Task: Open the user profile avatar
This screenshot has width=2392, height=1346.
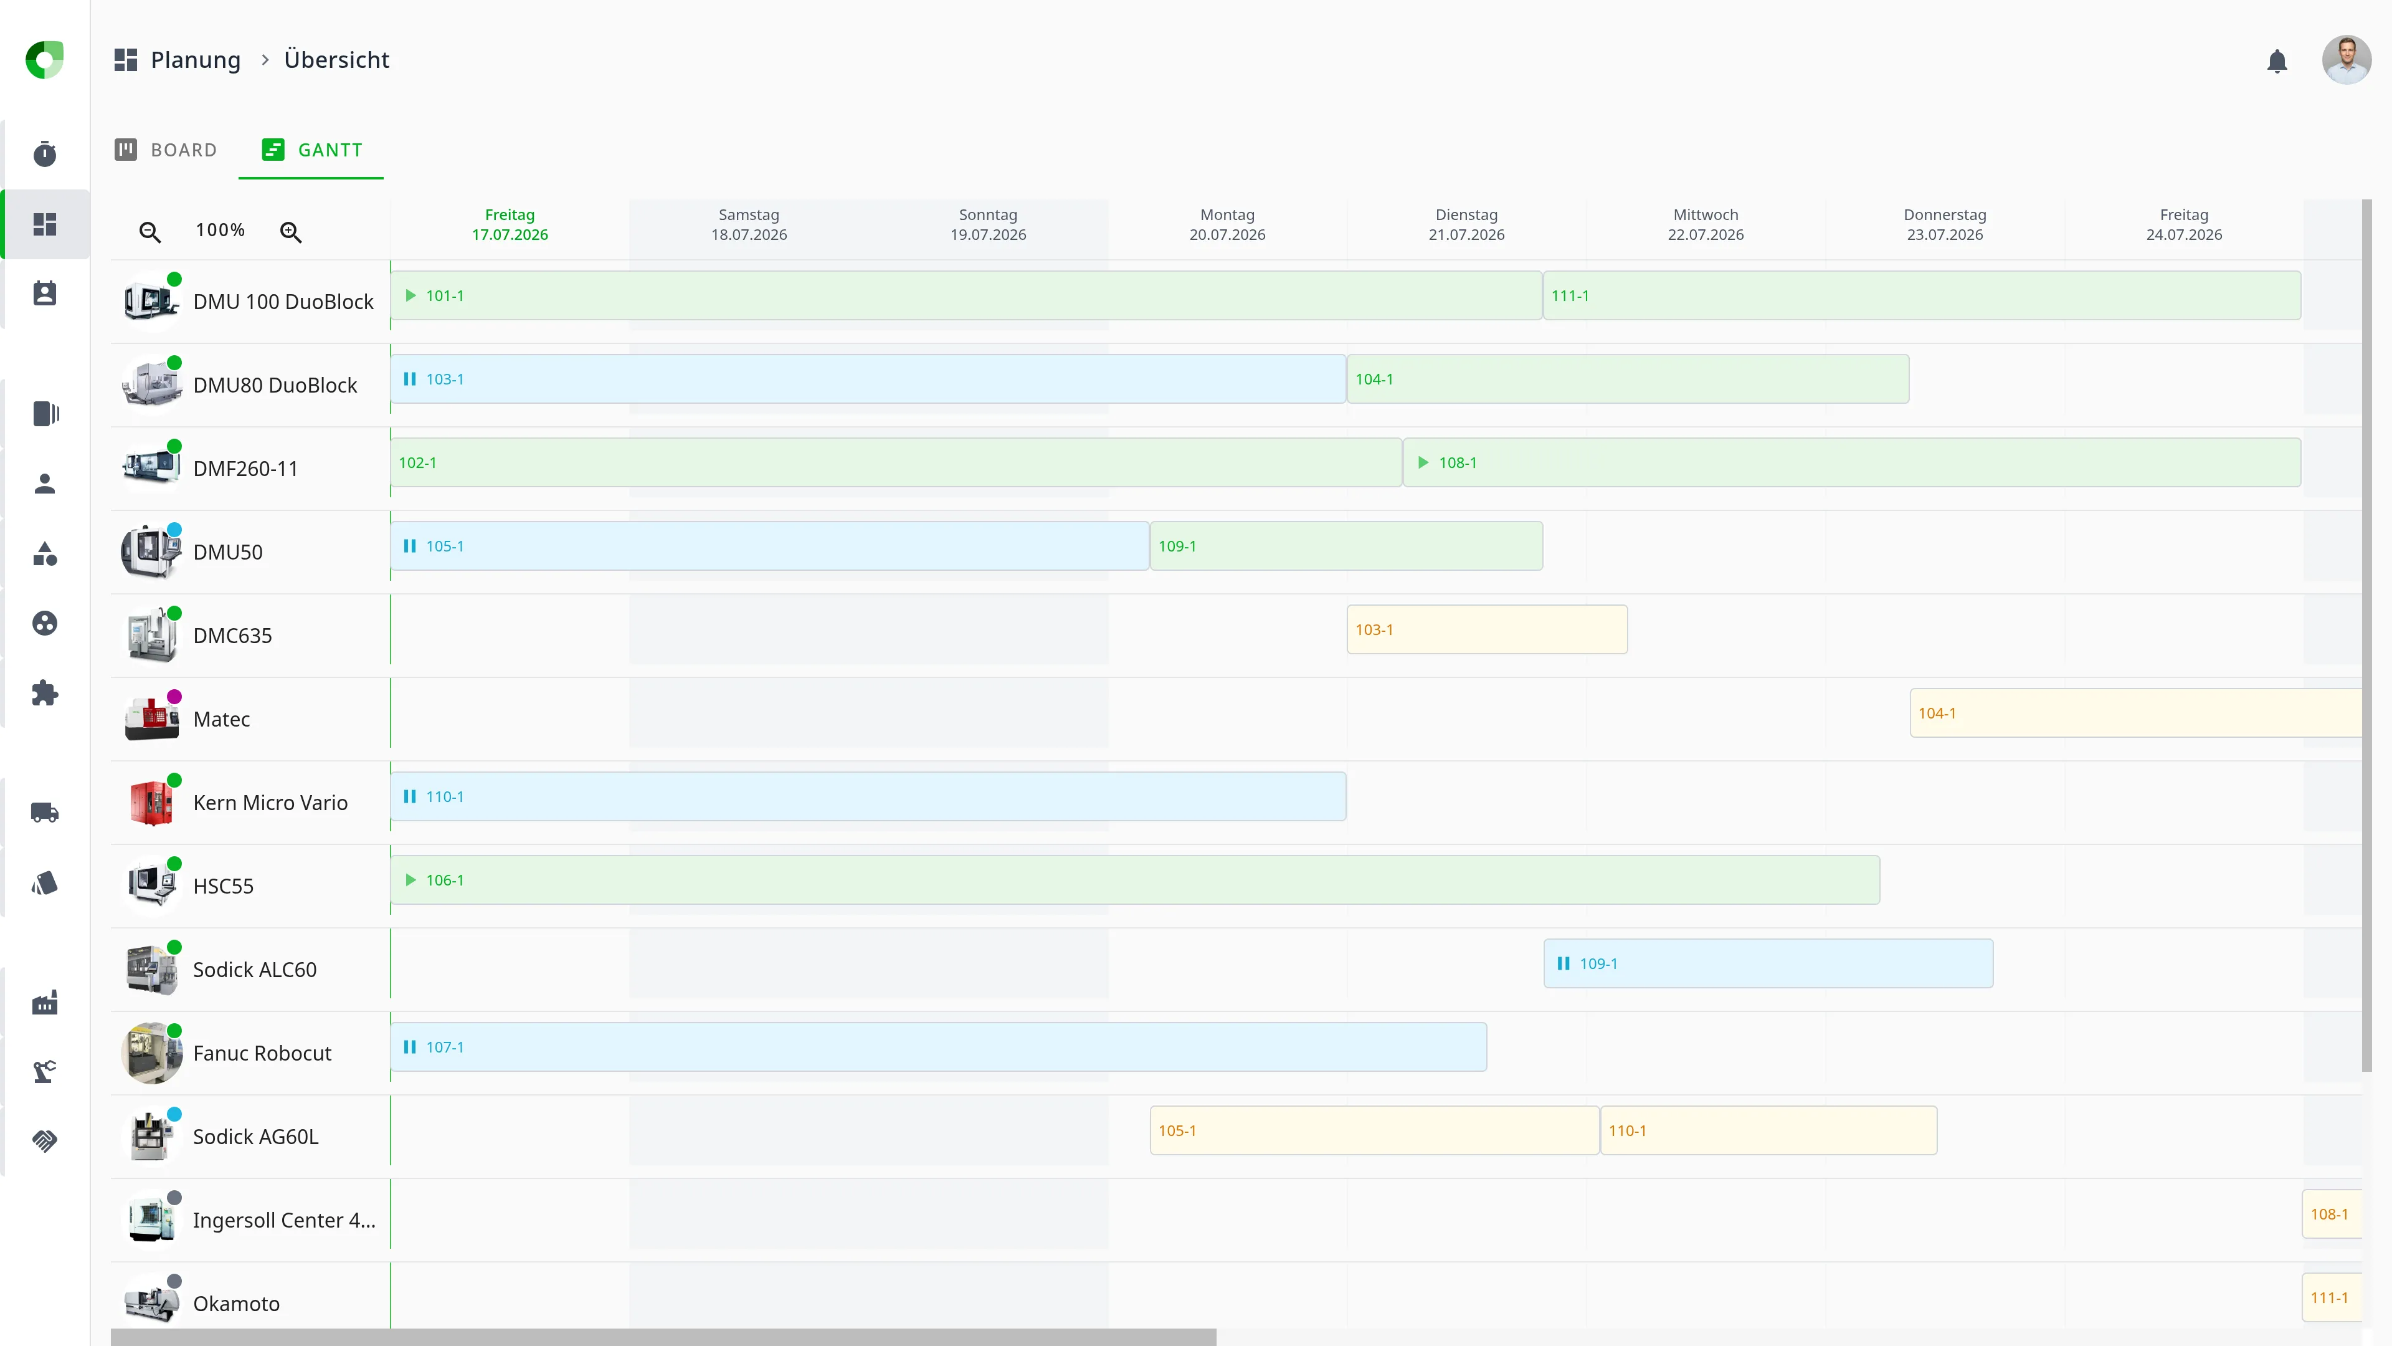Action: pyautogui.click(x=2347, y=60)
